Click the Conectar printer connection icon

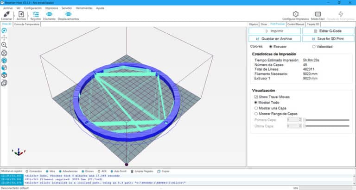point(6,14)
